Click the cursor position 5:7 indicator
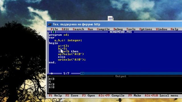This screenshot has width=182, height=102. pos(66,73)
